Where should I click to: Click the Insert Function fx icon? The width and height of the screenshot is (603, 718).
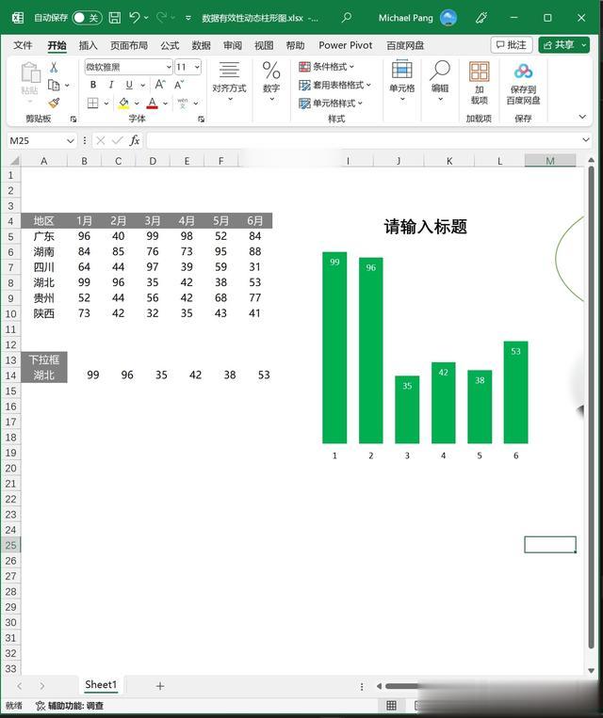click(135, 140)
